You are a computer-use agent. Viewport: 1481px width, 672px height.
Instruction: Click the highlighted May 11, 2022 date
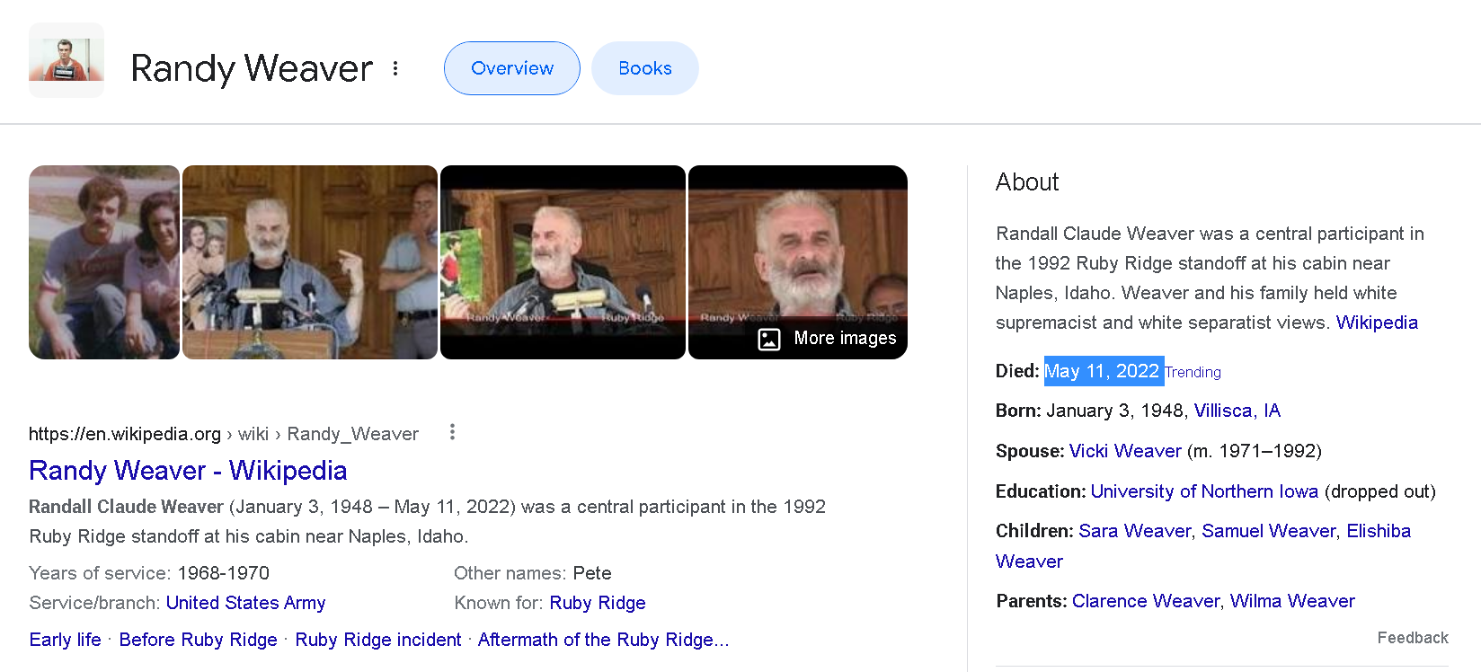[1102, 371]
